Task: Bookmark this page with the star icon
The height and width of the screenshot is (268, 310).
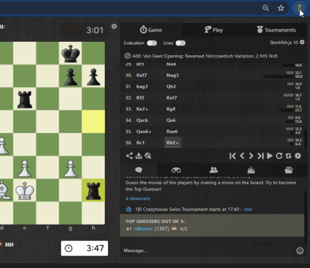Action: point(281,8)
